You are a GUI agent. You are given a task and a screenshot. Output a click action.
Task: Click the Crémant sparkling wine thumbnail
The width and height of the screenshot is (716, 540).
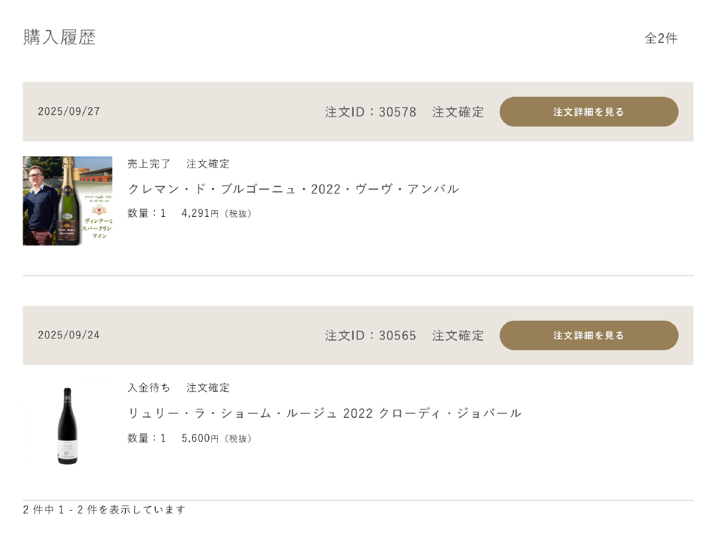pyautogui.click(x=68, y=201)
